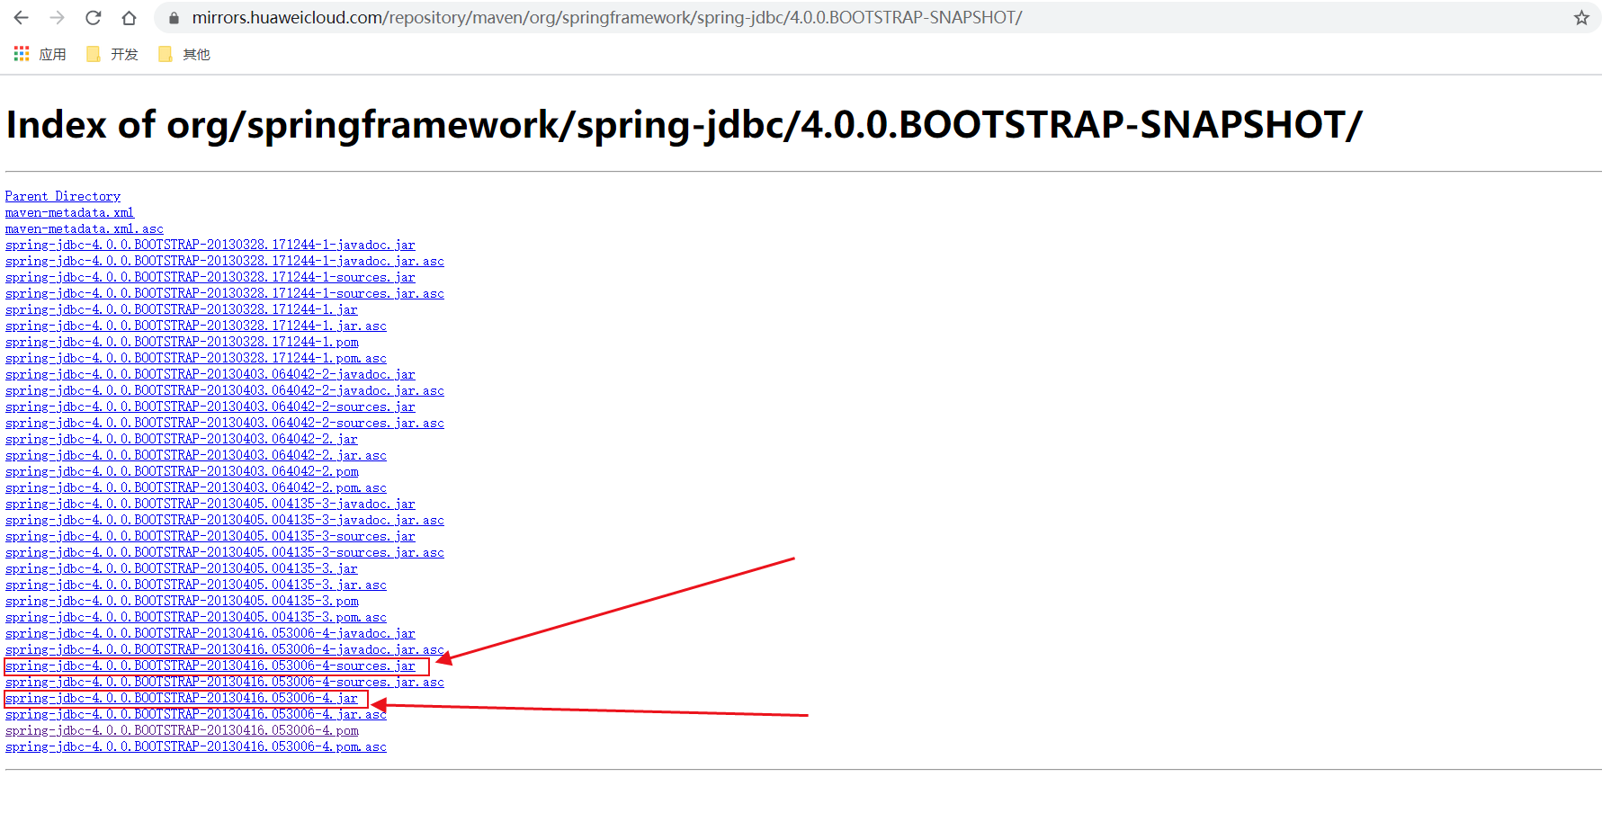Open 20130405.004135-3.pom.asc link

click(x=196, y=617)
